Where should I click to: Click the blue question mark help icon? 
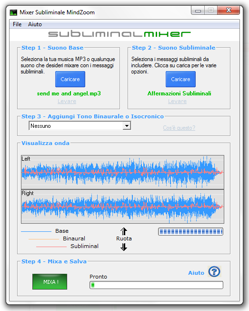(x=214, y=271)
